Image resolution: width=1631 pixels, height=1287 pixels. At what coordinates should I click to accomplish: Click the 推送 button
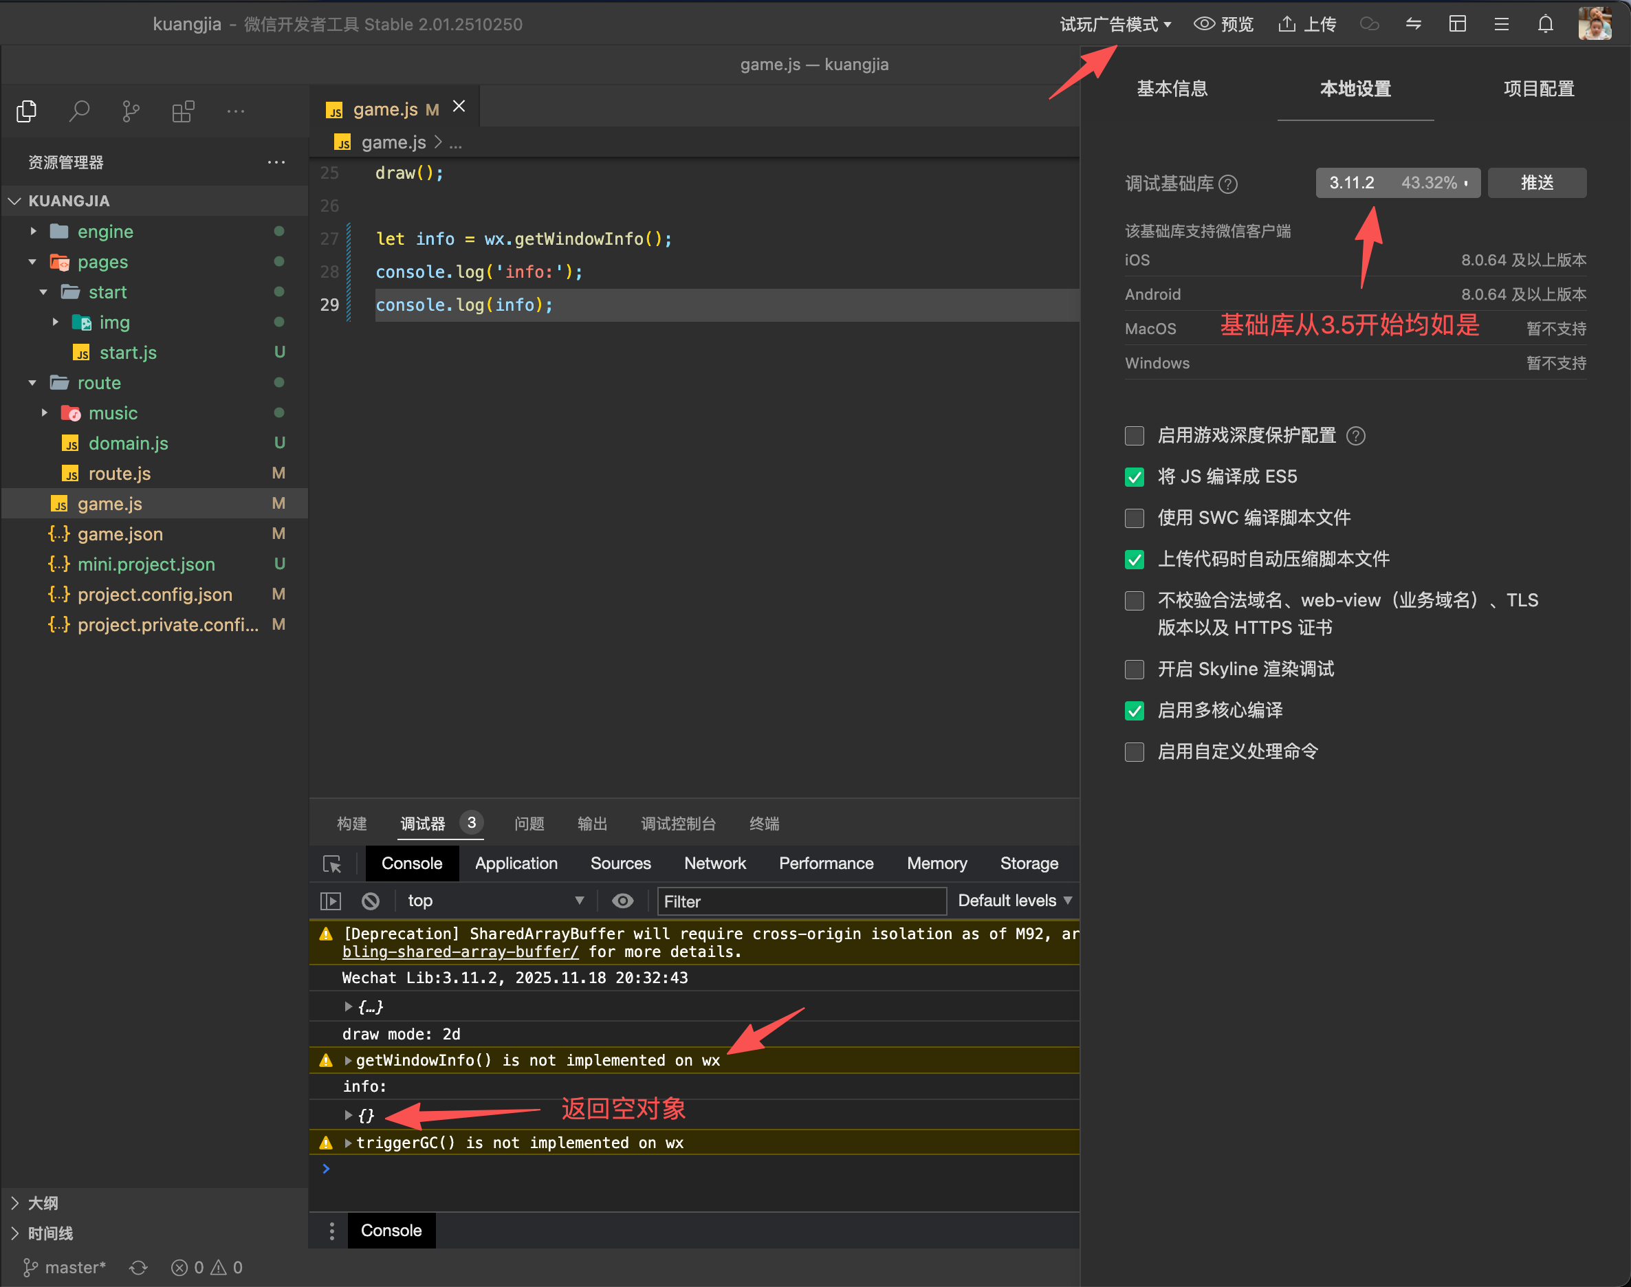[x=1536, y=183]
